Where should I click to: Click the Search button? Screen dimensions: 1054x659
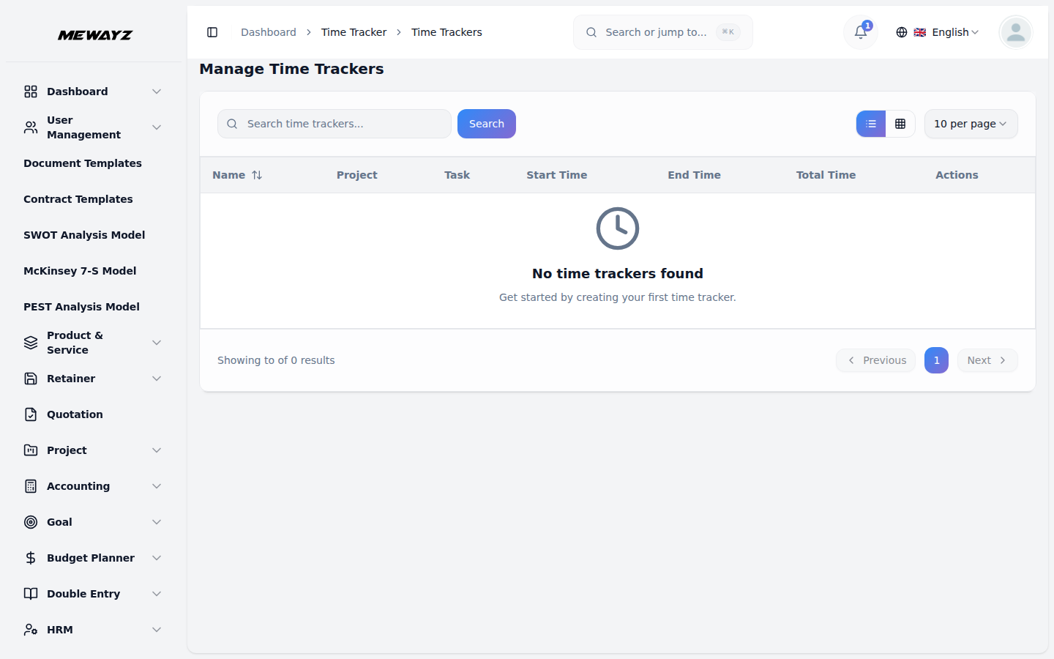(486, 124)
